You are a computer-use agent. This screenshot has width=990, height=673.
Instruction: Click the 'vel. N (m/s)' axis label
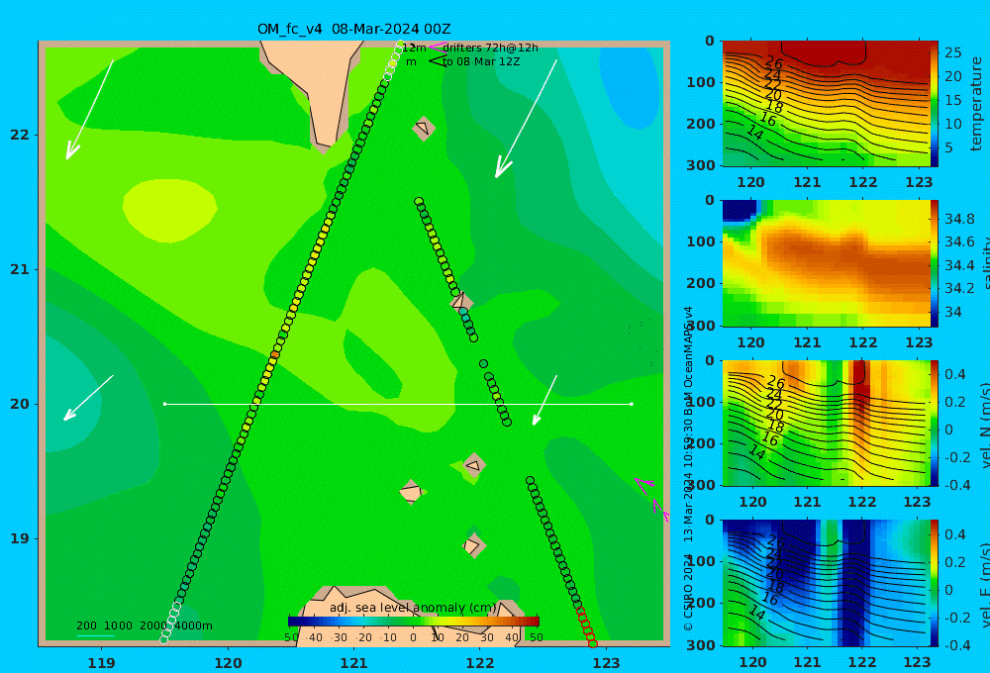(x=984, y=426)
